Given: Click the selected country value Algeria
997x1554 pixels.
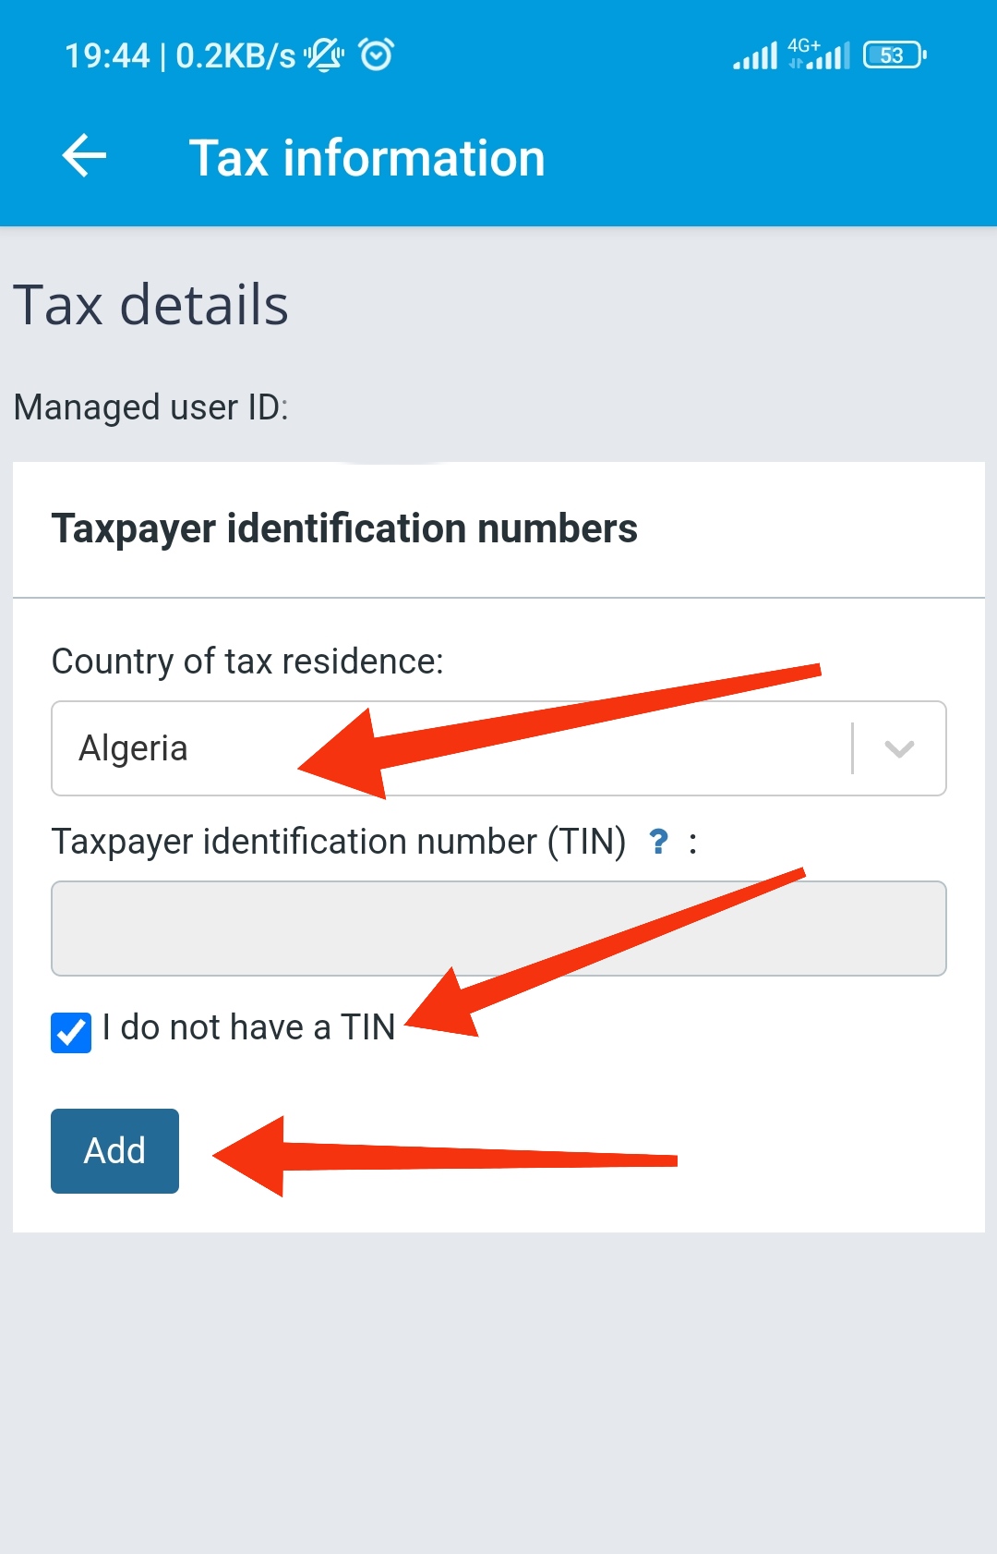Looking at the screenshot, I should tap(134, 748).
